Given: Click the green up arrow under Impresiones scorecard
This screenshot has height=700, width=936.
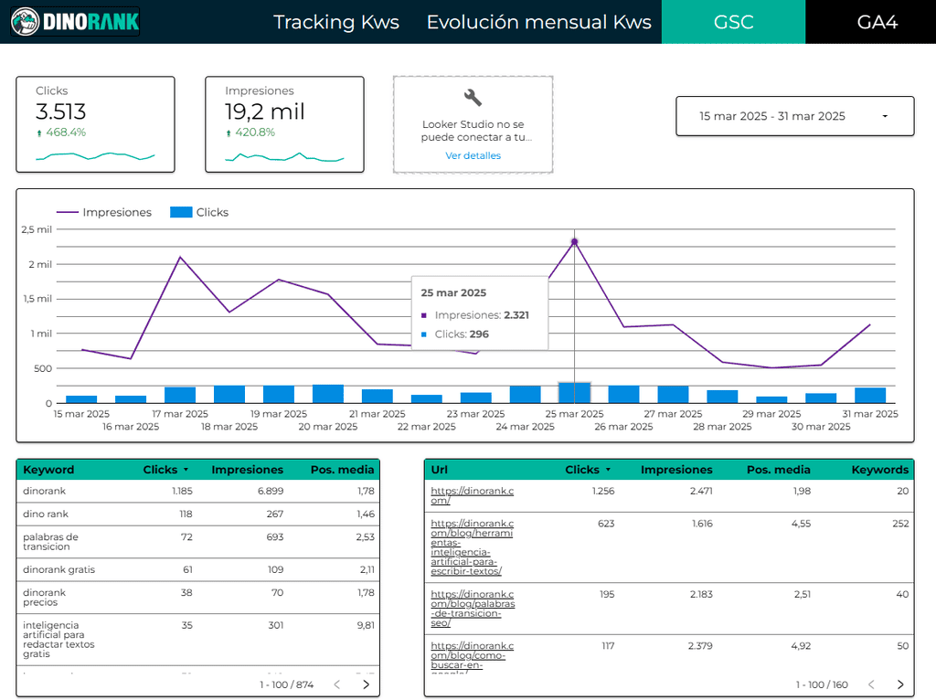Looking at the screenshot, I should point(229,133).
